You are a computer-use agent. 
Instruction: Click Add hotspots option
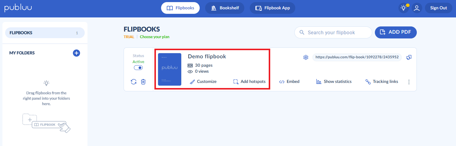click(x=249, y=82)
